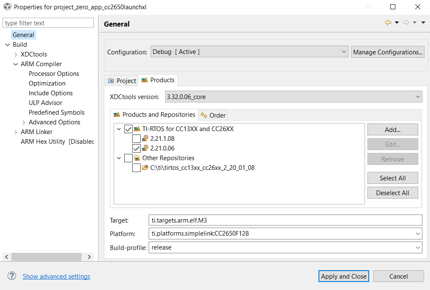Select General in the settings tree
The height and width of the screenshot is (290, 430).
click(23, 35)
